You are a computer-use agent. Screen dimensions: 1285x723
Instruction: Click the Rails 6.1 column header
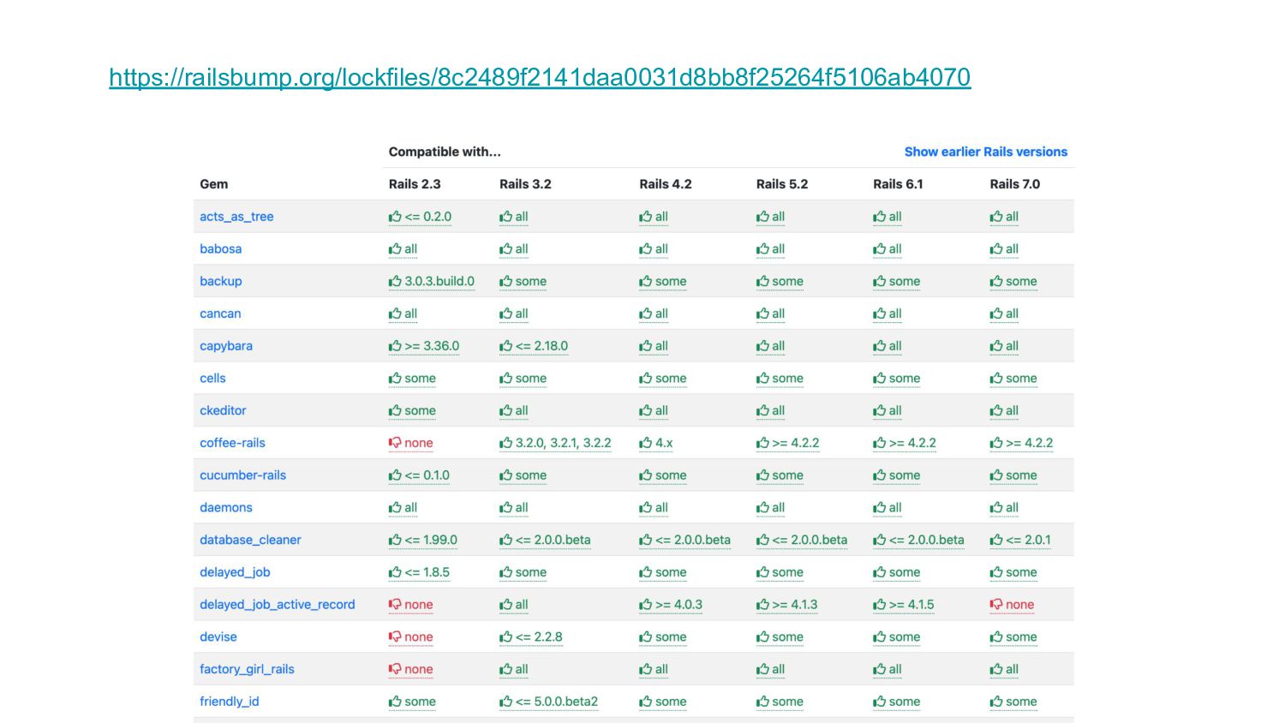(x=898, y=184)
